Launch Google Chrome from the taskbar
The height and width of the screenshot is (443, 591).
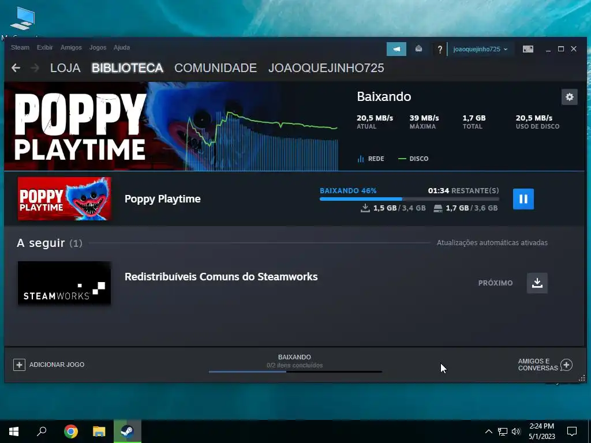click(x=71, y=431)
